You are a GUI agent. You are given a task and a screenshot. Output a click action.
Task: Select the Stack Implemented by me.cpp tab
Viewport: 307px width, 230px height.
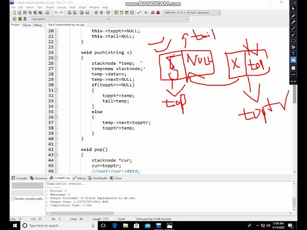[x=66, y=25]
